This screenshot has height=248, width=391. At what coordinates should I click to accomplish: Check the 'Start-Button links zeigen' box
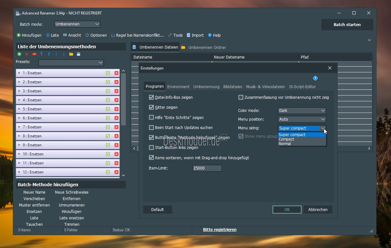(151, 148)
